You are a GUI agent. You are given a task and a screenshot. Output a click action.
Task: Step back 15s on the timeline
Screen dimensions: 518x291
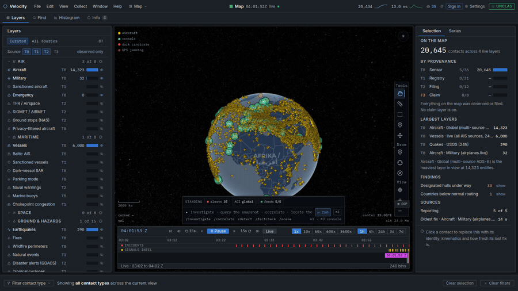point(191,231)
